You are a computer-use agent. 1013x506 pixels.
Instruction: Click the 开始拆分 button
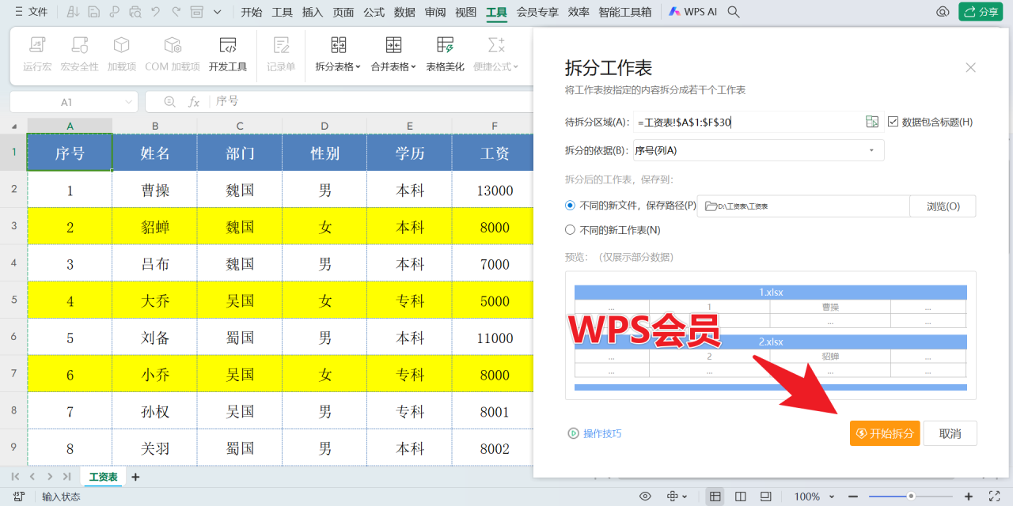(x=885, y=433)
